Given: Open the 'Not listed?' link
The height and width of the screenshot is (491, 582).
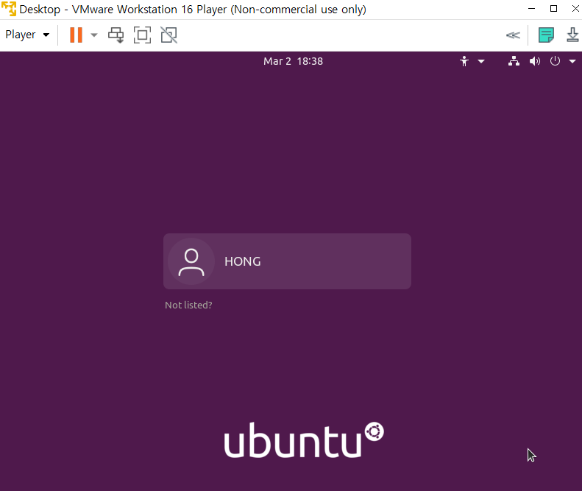Looking at the screenshot, I should pos(188,305).
